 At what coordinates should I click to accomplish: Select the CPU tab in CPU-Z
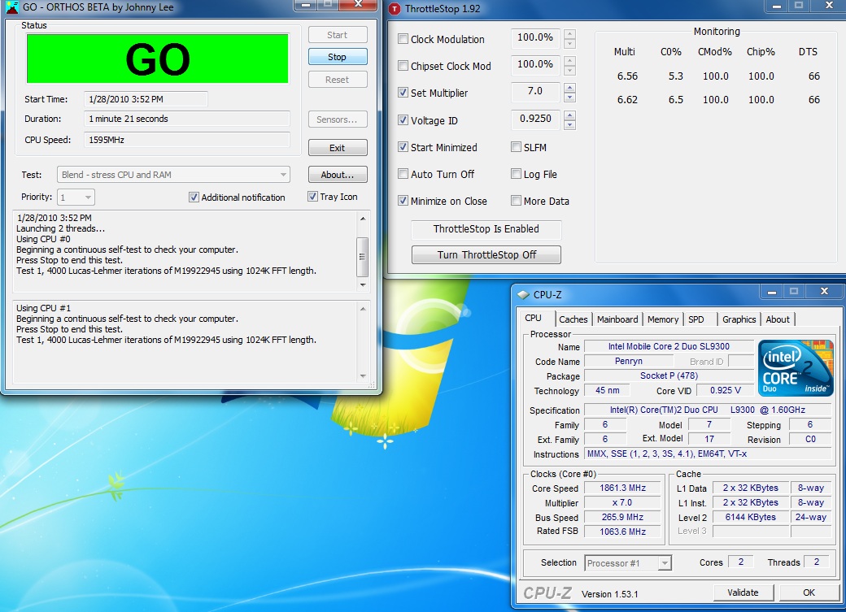(x=534, y=318)
